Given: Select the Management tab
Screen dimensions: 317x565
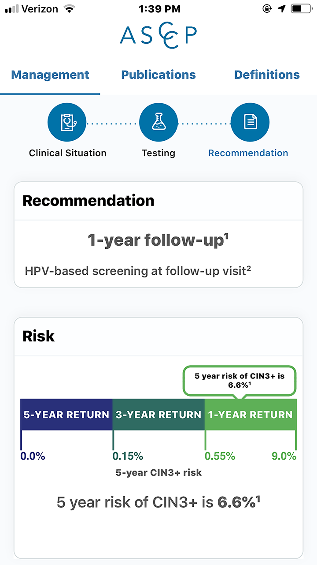Looking at the screenshot, I should [50, 75].
